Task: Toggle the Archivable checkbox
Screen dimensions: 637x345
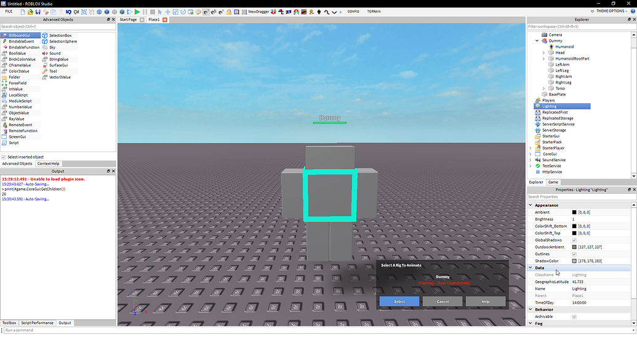Action: click(574, 317)
